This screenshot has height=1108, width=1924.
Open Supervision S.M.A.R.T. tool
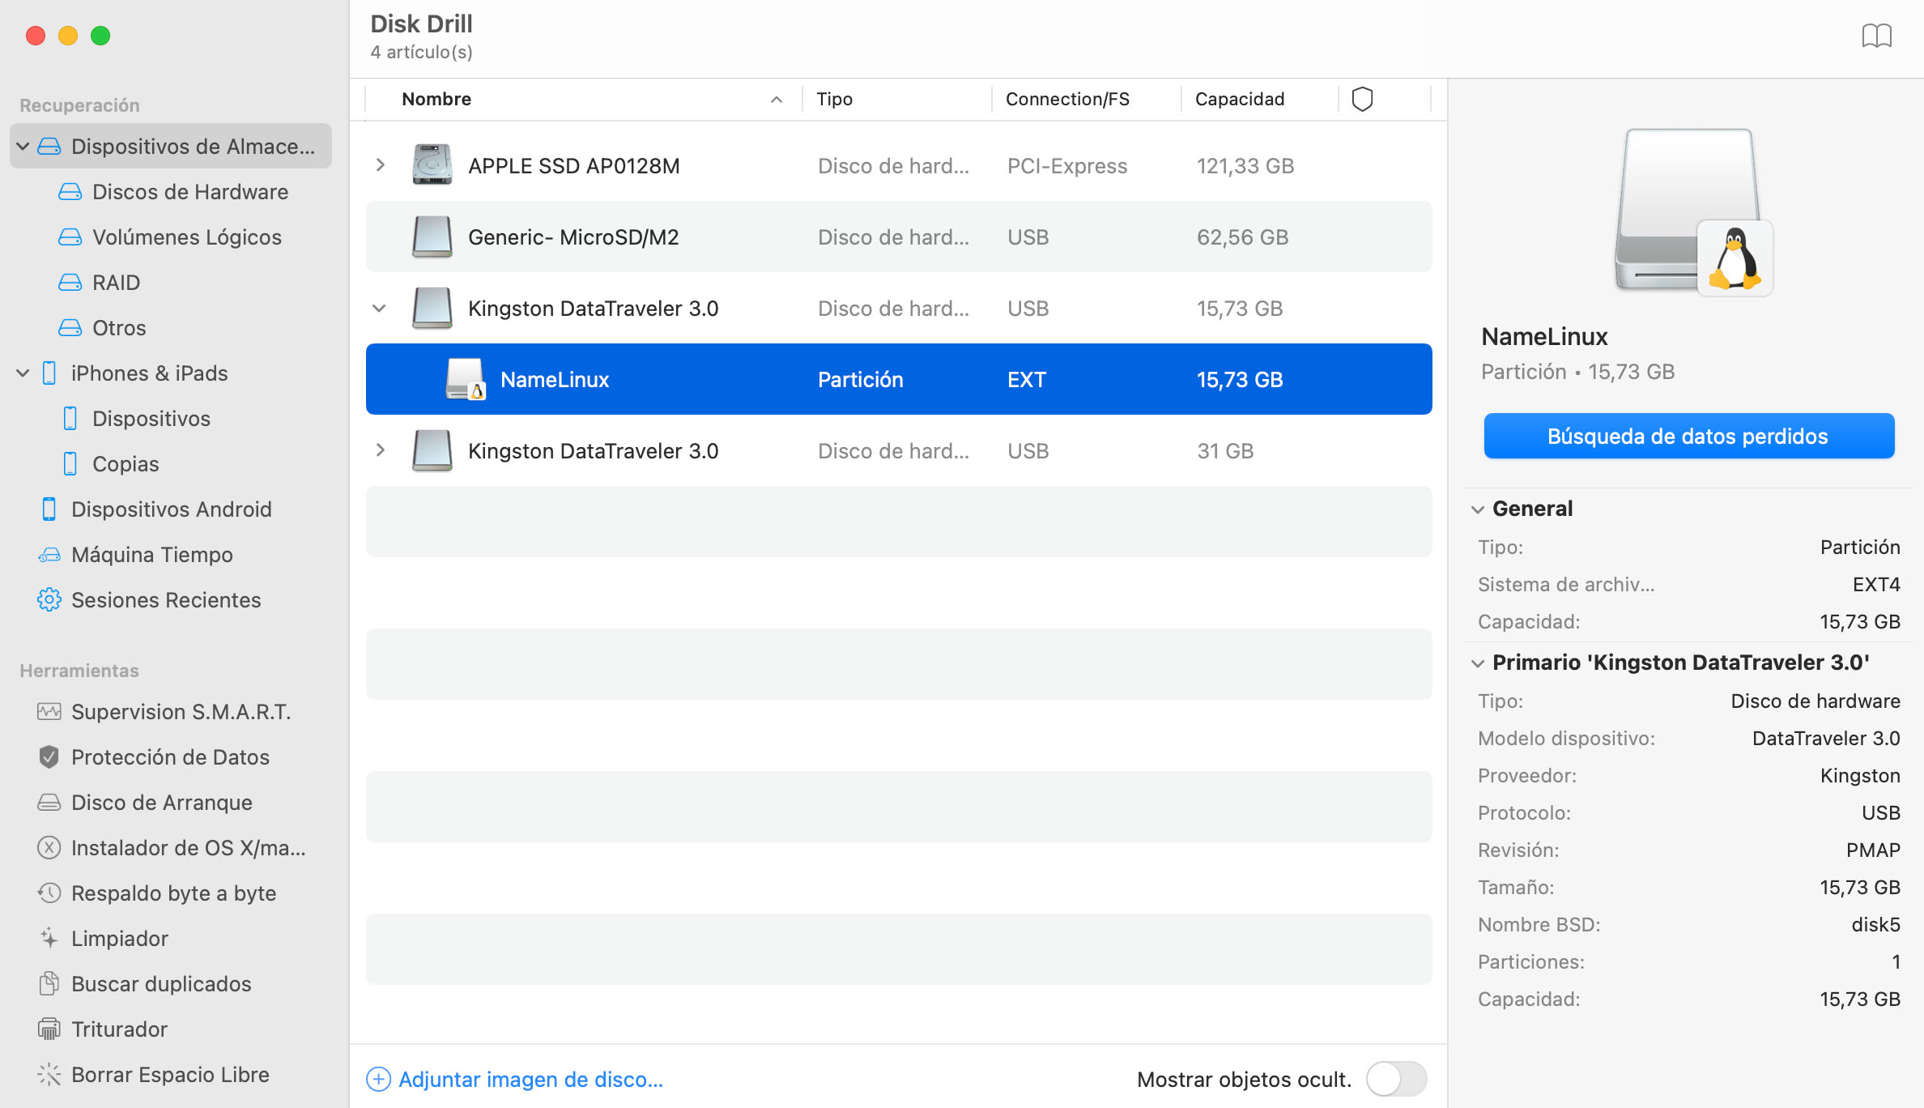tap(181, 711)
